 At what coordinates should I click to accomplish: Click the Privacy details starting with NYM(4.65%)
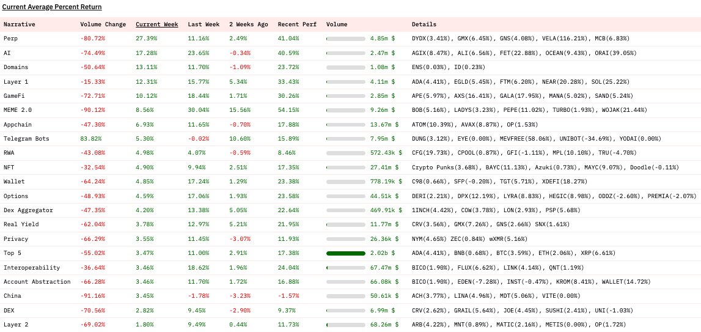470,238
